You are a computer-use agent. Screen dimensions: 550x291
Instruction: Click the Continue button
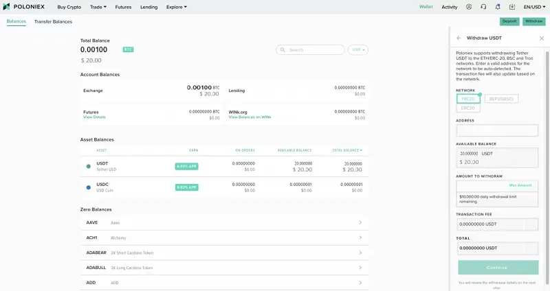pos(498,268)
